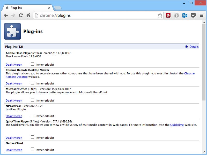Click the chrome://plugins address bar
This screenshot has width=207, height=155.
click(x=98, y=16)
